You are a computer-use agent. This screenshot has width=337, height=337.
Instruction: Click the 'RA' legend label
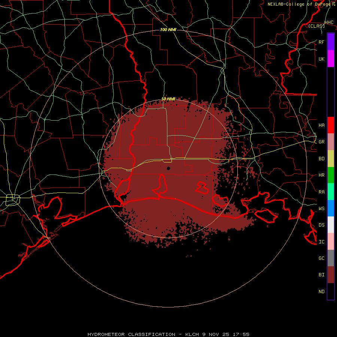point(322,192)
